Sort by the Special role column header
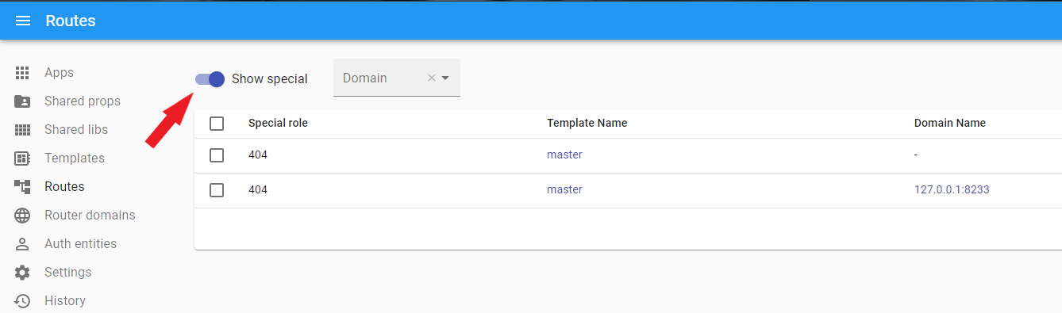The height and width of the screenshot is (313, 1062). point(278,123)
